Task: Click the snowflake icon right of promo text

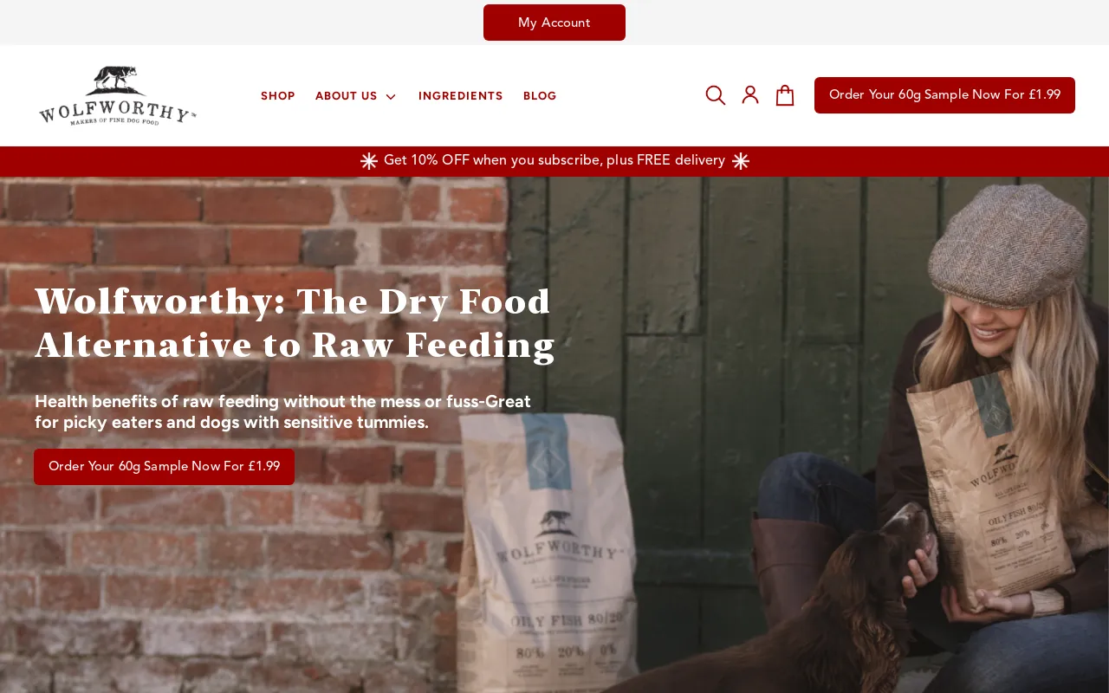Action: 741,161
